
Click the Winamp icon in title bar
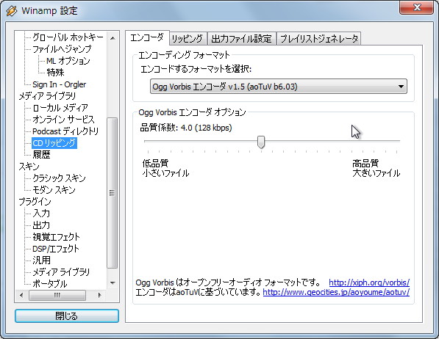point(12,11)
